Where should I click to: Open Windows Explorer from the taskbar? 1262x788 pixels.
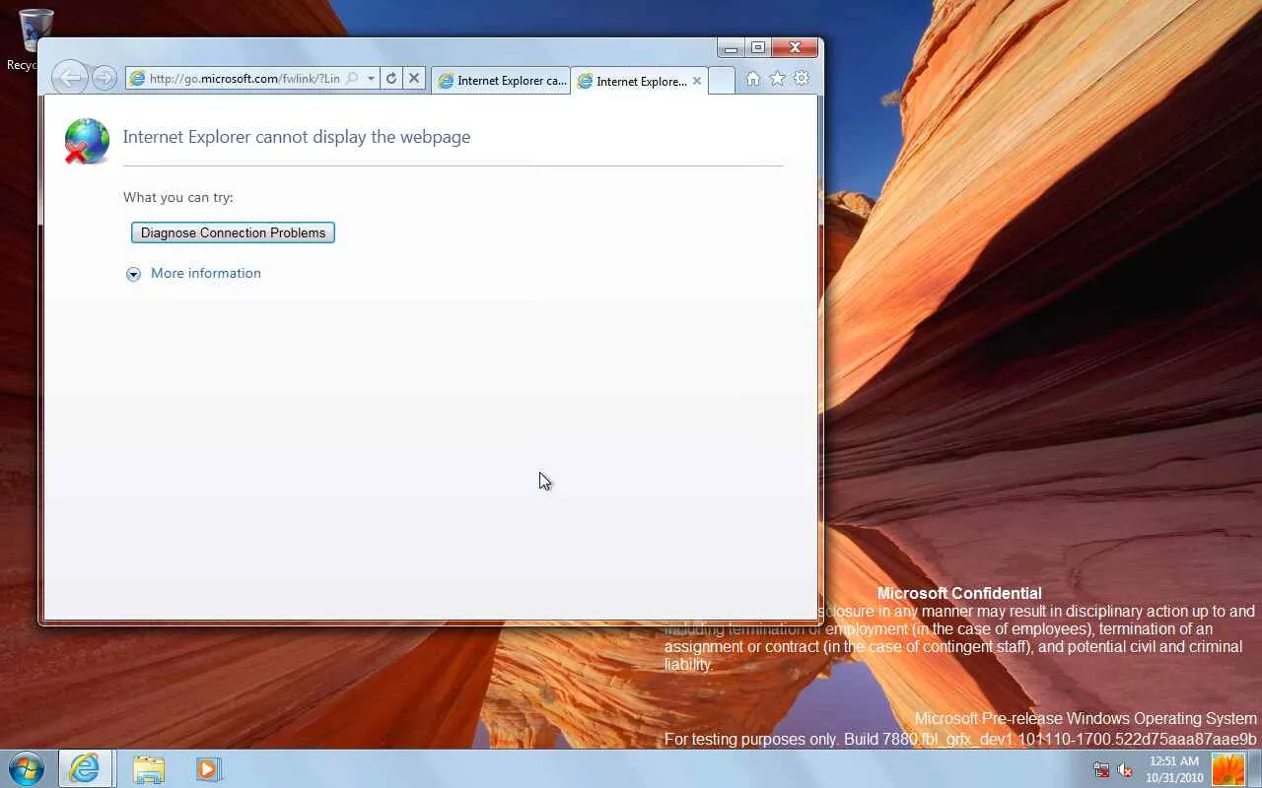(x=149, y=768)
